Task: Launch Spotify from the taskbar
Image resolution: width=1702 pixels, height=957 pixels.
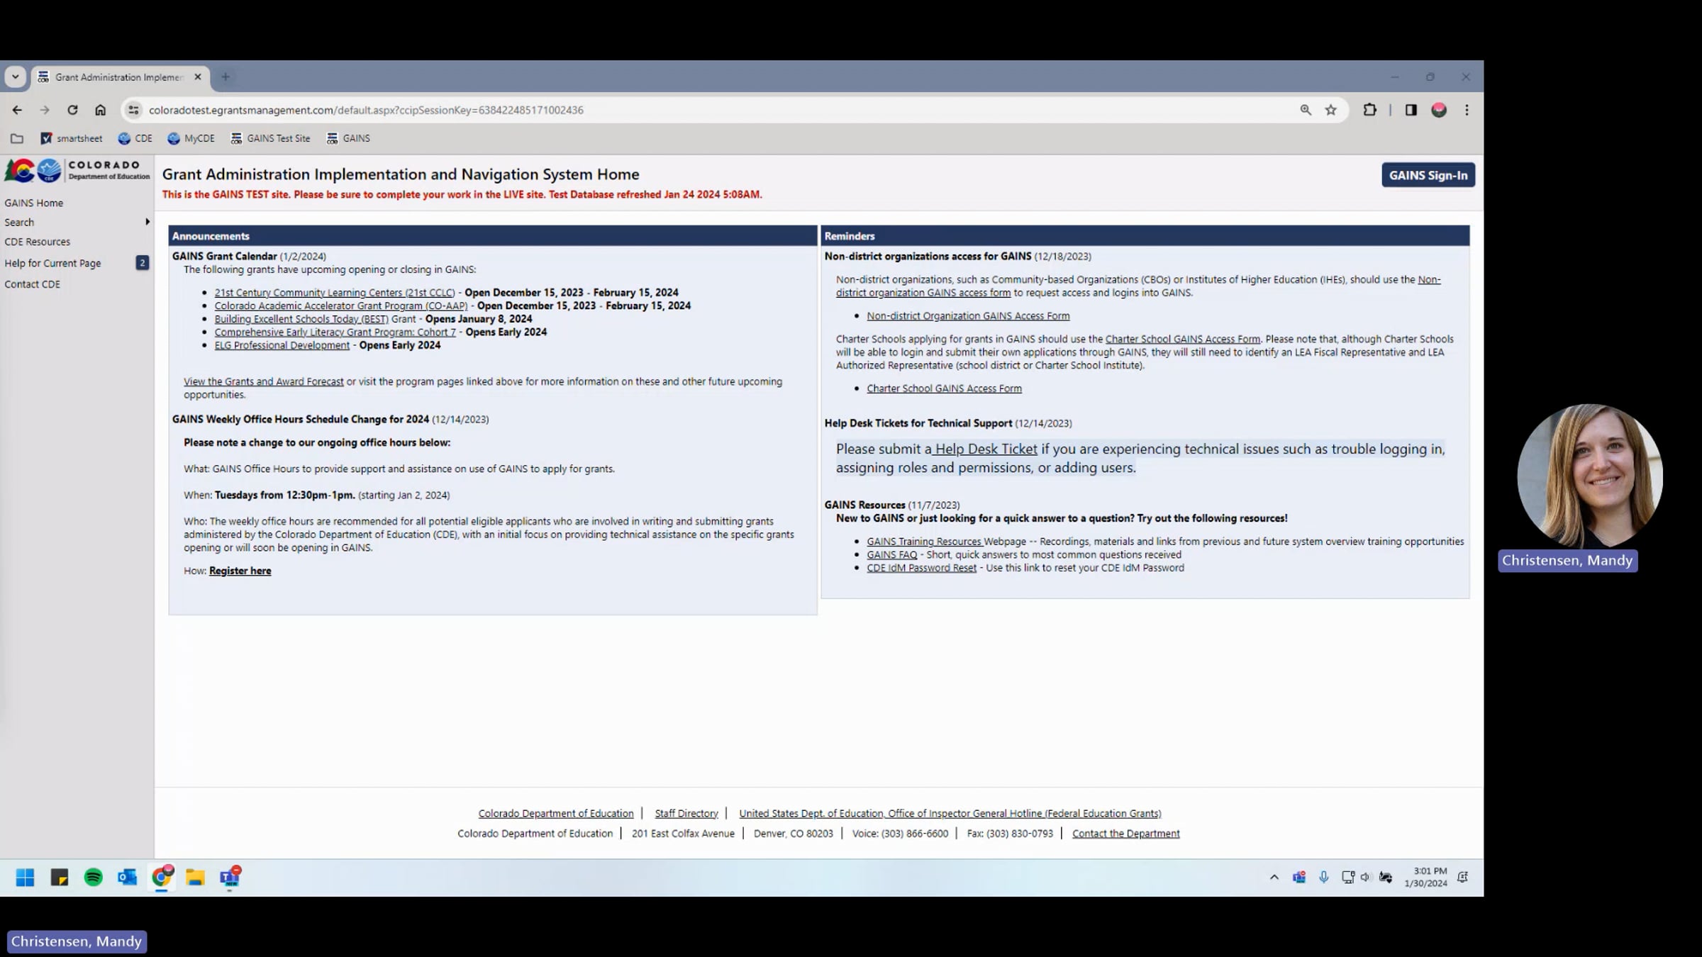Action: click(x=93, y=878)
